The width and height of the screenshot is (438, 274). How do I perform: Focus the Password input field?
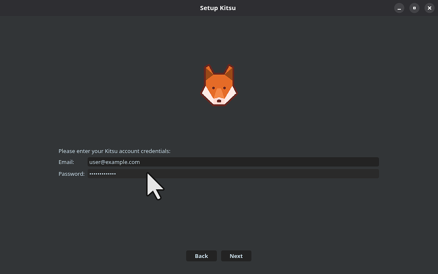233,174
